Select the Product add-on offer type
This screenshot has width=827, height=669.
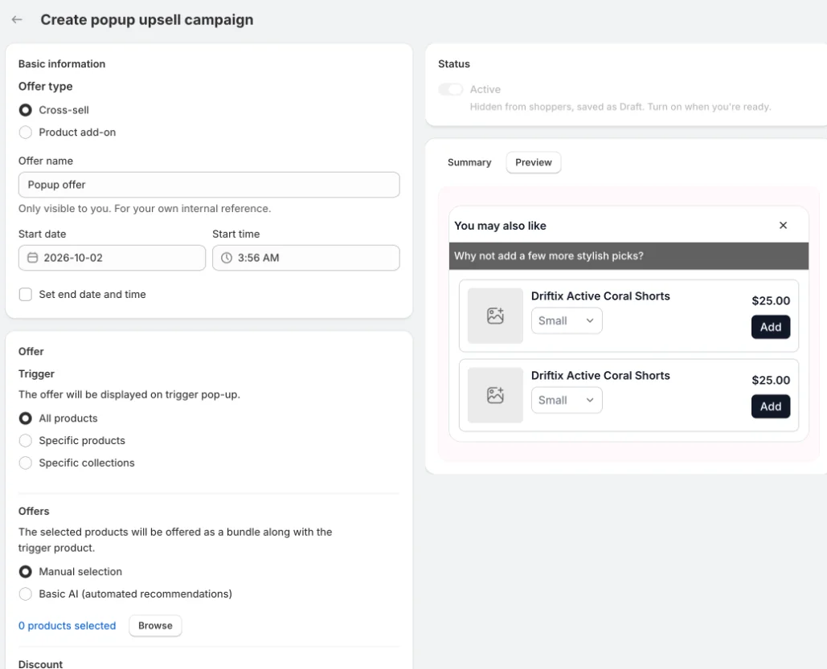(x=26, y=133)
